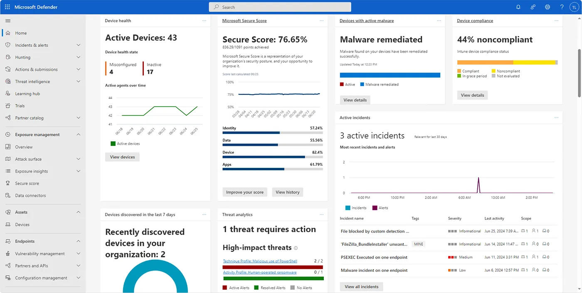The width and height of the screenshot is (582, 293).
Task: Click info icon next to High-impact threats
Action: pos(296,248)
